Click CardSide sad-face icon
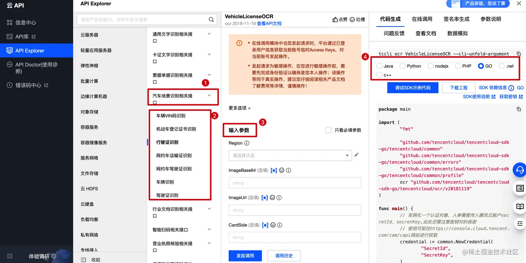The height and width of the screenshot is (263, 526). click(273, 225)
